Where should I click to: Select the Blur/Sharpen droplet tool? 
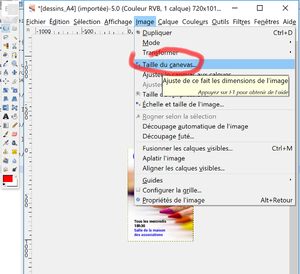point(14,160)
